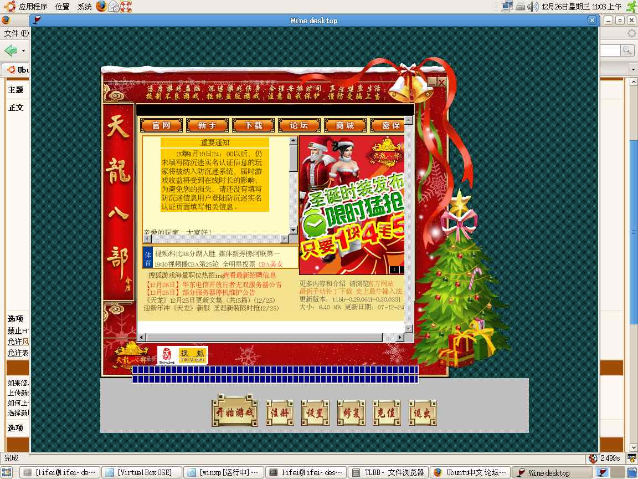
Task: Click the Firefox search magnifier button
Action: click(626, 50)
